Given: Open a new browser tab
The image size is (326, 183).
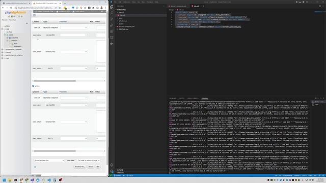Looking at the screenshot, I should 65,4.
